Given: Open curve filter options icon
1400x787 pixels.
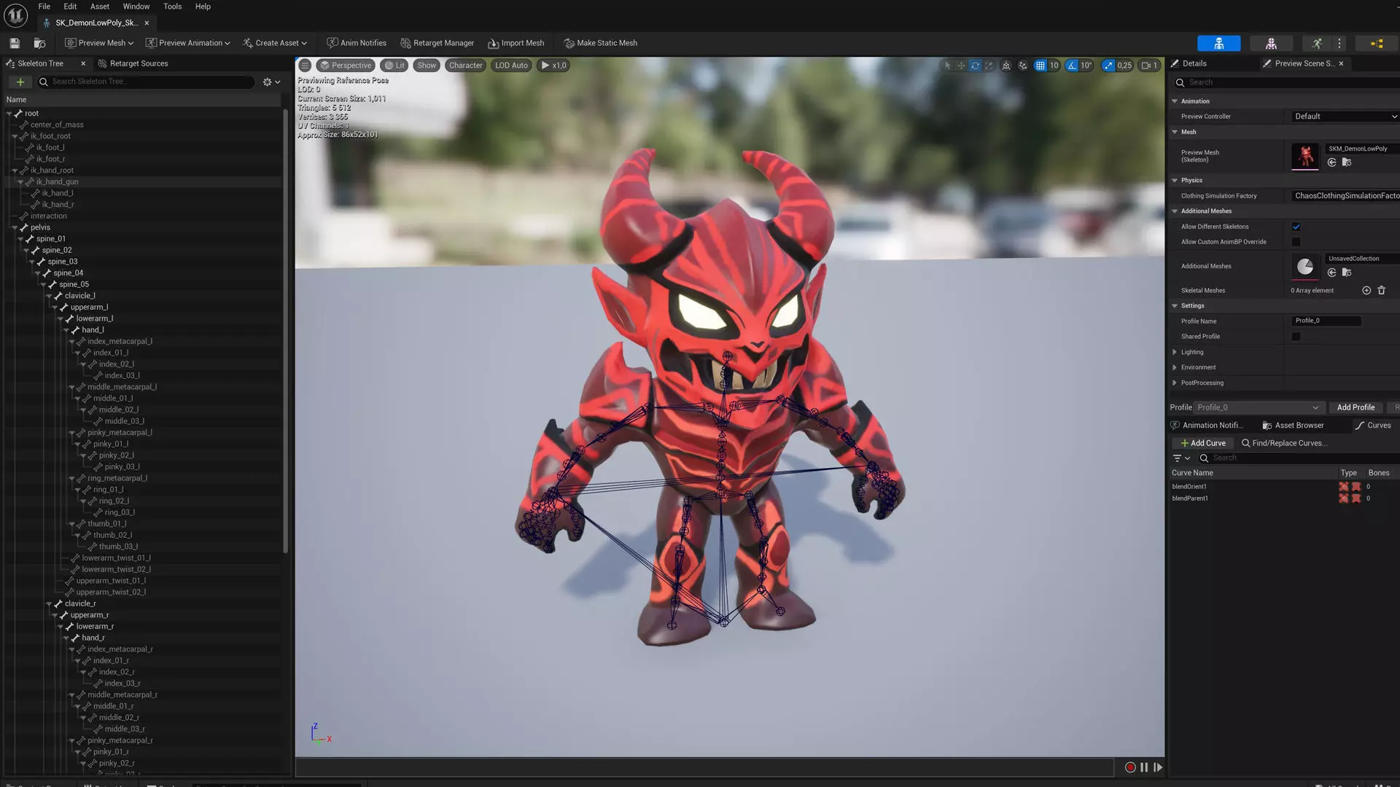Looking at the screenshot, I should (1181, 458).
